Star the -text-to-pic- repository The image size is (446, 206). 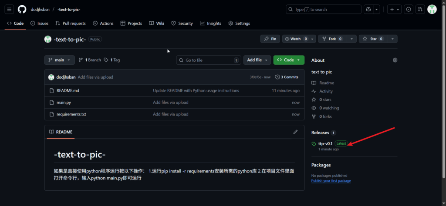pyautogui.click(x=373, y=39)
